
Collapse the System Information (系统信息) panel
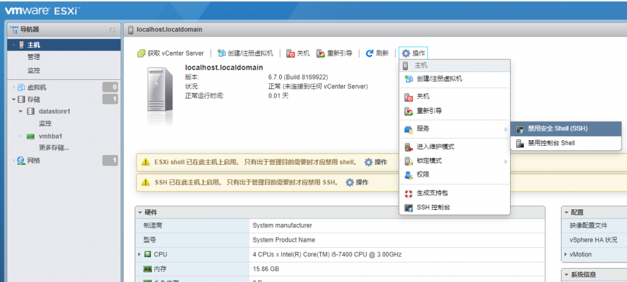566,275
